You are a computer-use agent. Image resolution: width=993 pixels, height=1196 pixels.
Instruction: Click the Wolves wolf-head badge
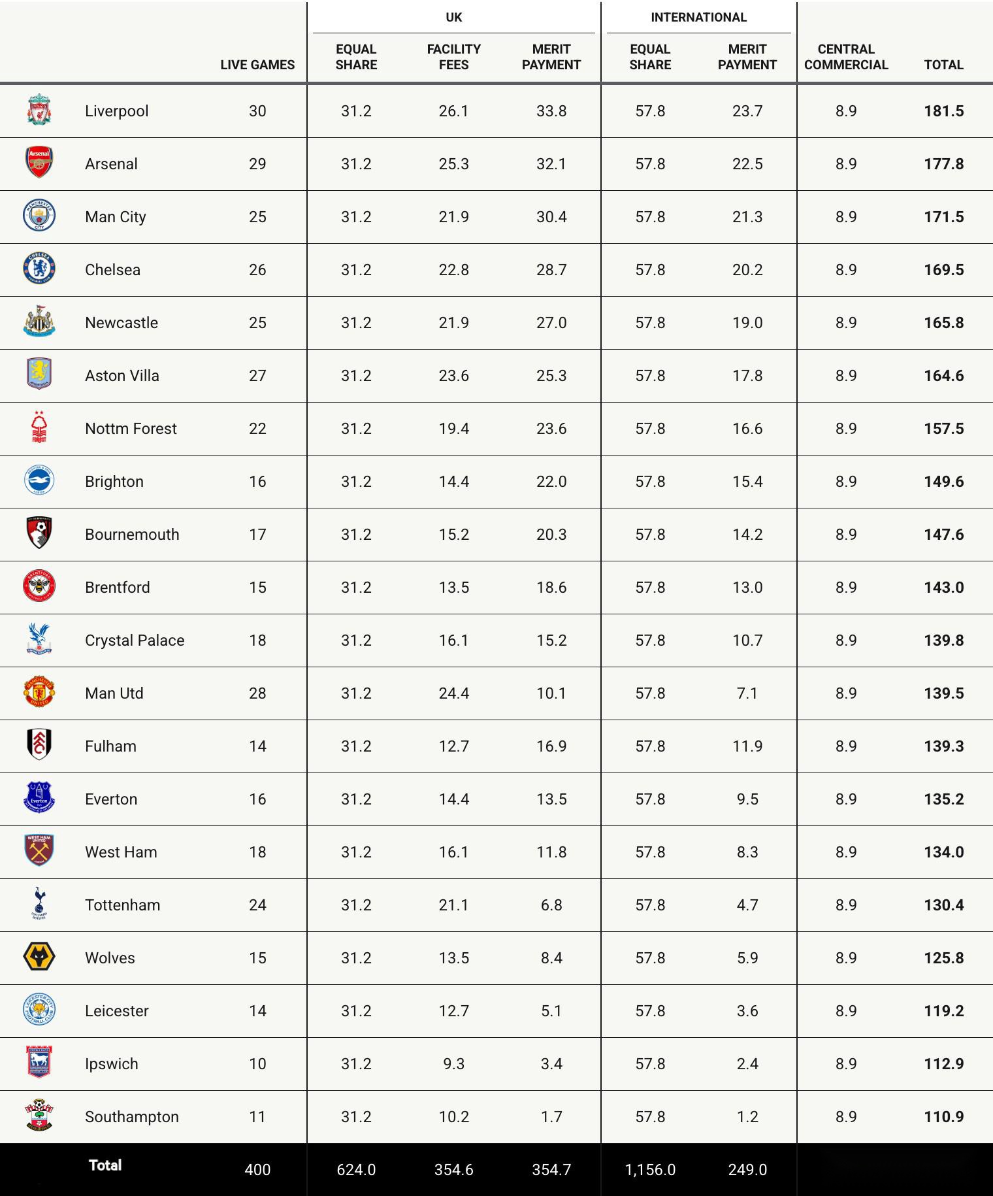(39, 957)
